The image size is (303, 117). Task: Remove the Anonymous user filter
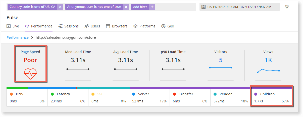(x=126, y=7)
